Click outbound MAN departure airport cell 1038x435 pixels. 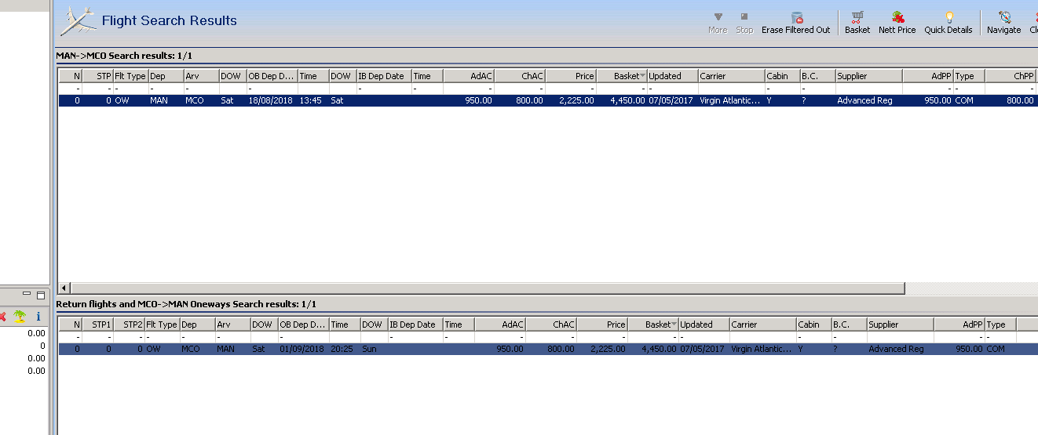click(x=166, y=100)
